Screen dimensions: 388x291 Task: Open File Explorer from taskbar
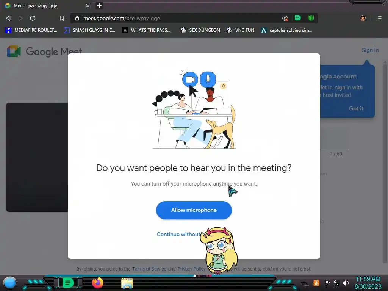point(127,283)
